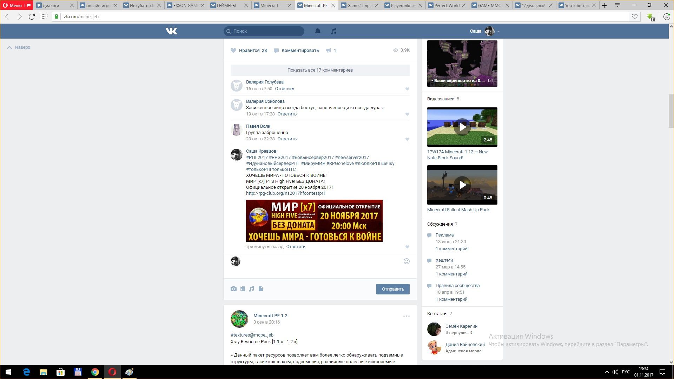Attach a video to the comment
The image size is (674, 379).
tap(243, 289)
